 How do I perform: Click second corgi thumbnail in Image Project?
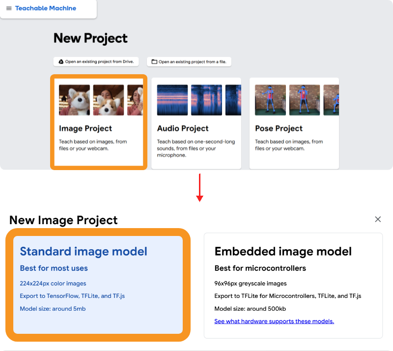click(x=109, y=100)
